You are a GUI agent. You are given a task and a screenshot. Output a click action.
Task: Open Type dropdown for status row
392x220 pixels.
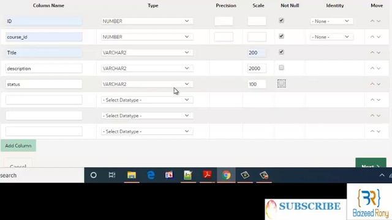pyautogui.click(x=147, y=84)
